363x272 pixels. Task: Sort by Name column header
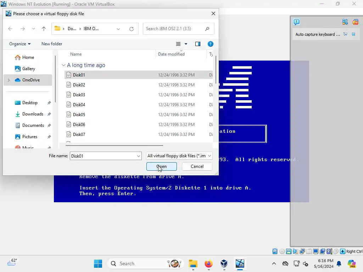[x=76, y=54]
